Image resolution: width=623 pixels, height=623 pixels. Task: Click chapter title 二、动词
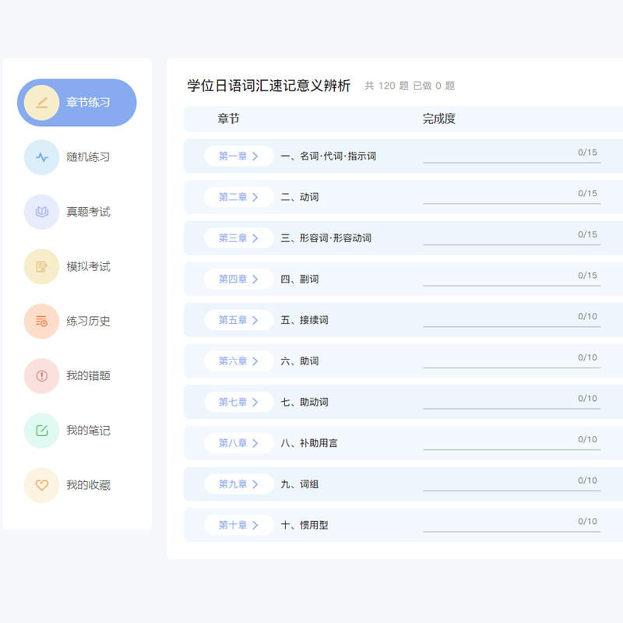click(300, 197)
